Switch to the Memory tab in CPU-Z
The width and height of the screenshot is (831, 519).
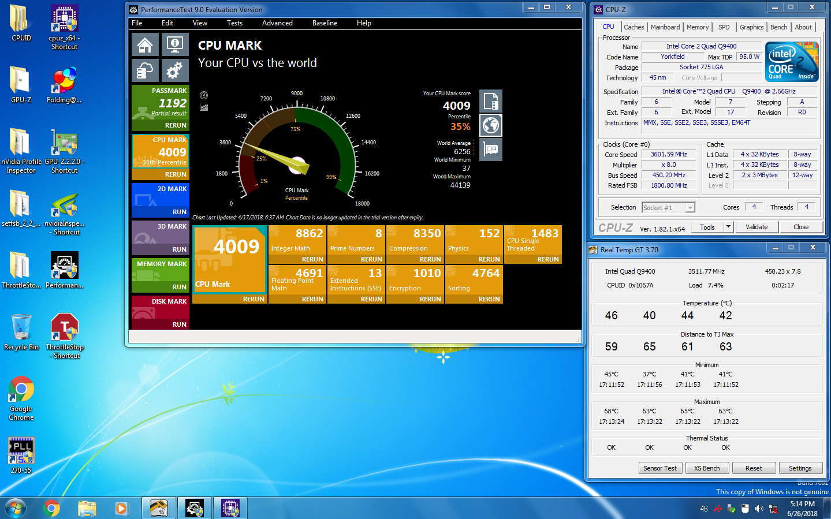(698, 27)
